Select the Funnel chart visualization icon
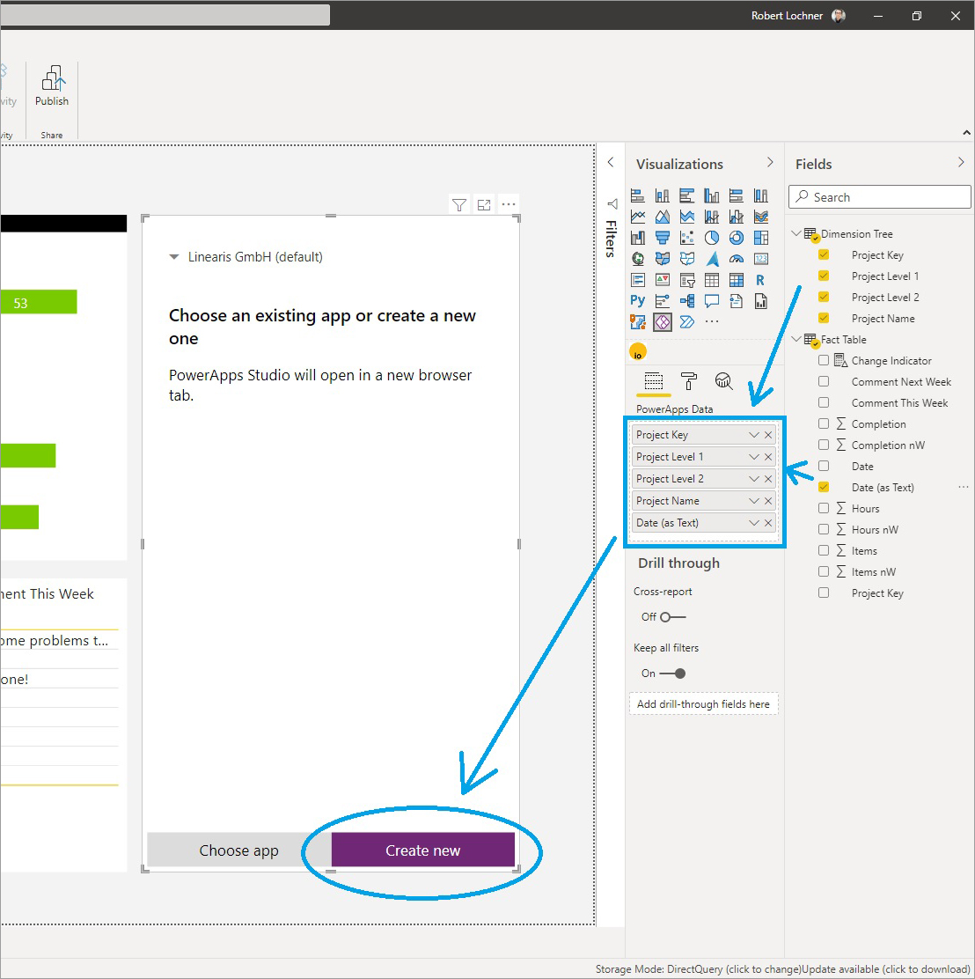 (662, 238)
